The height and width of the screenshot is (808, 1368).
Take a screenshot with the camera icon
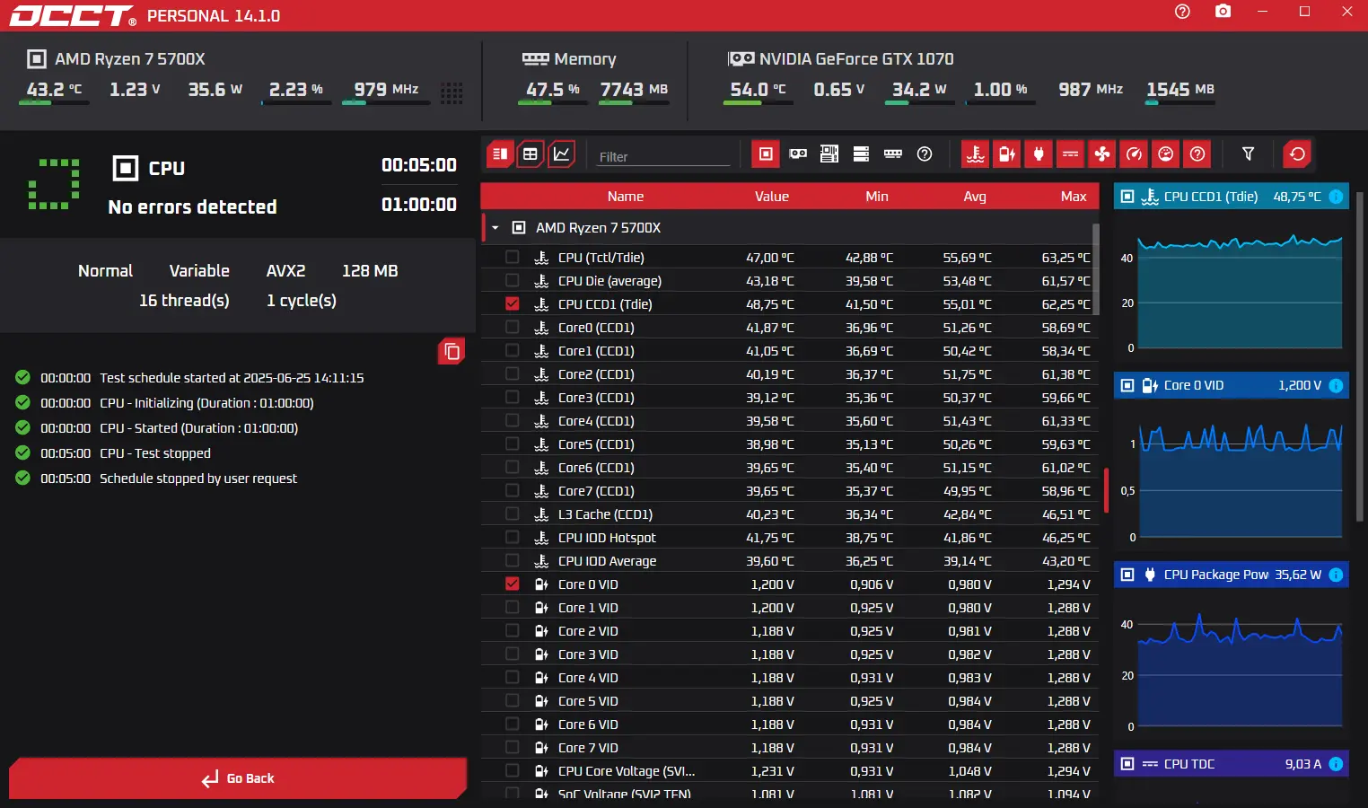(1223, 12)
